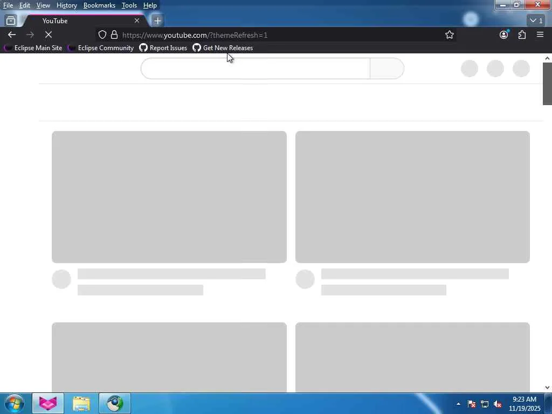Viewport: 552px width, 414px height.
Task: Add a new tab with plus button
Action: click(157, 21)
